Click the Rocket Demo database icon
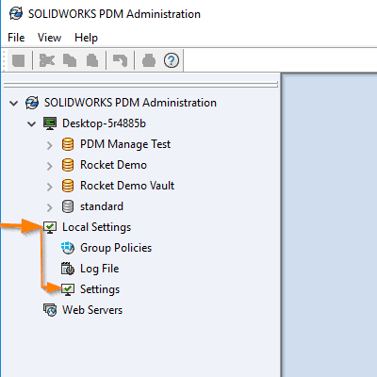Viewport: 377px width, 377px height. pyautogui.click(x=68, y=165)
